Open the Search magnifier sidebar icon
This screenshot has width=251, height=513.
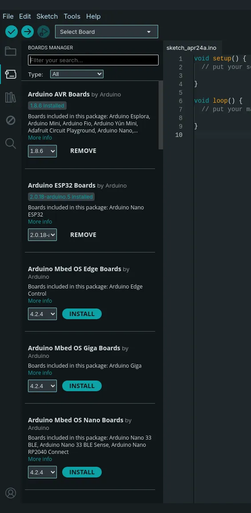pyautogui.click(x=11, y=143)
